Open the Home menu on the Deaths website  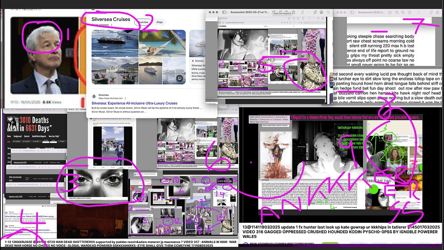pyautogui.click(x=9, y=136)
